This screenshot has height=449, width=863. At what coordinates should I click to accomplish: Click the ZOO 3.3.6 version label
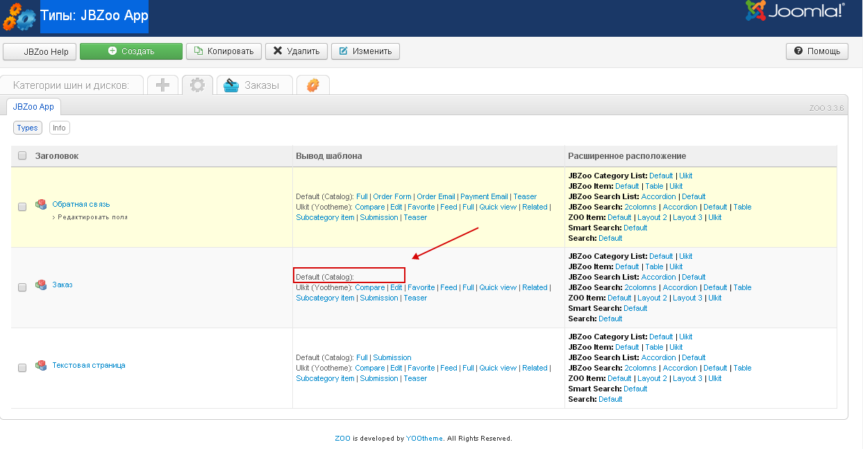coord(826,108)
